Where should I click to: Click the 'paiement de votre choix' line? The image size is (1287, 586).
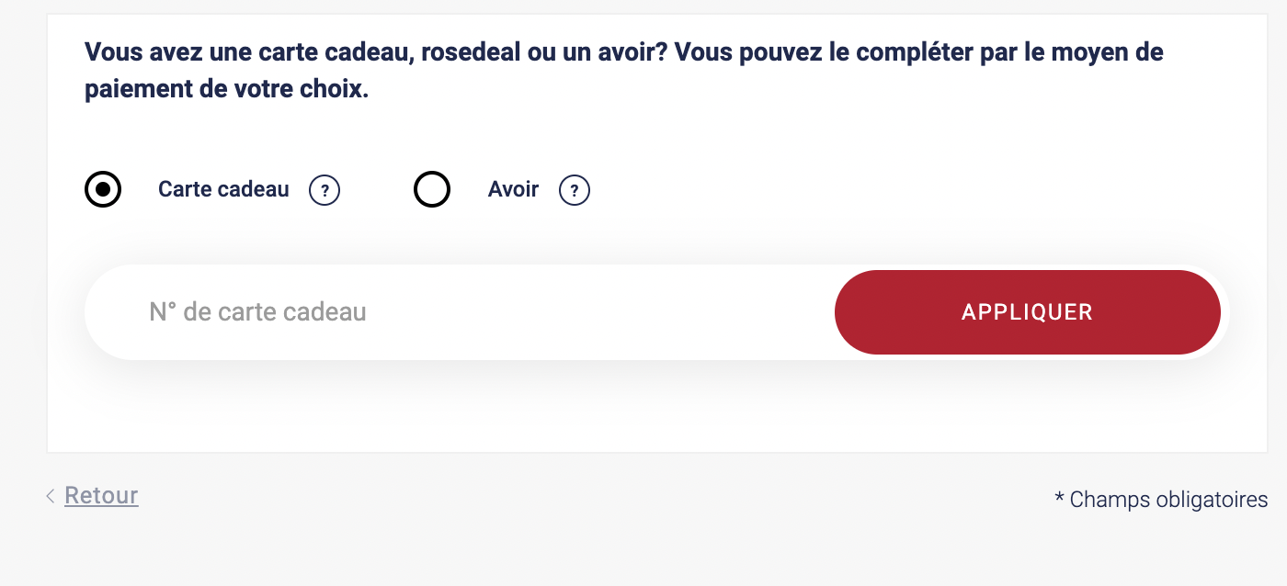click(x=226, y=91)
